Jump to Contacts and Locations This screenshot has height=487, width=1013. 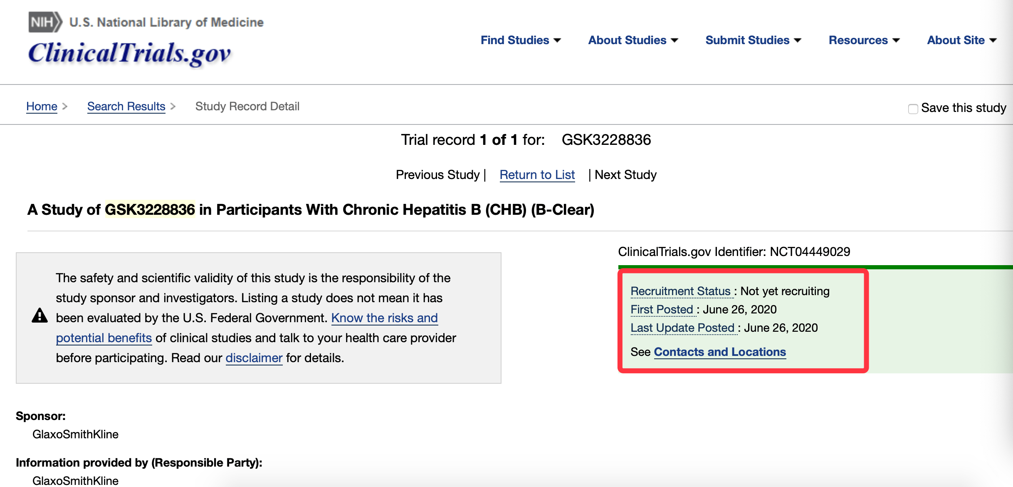tap(720, 352)
